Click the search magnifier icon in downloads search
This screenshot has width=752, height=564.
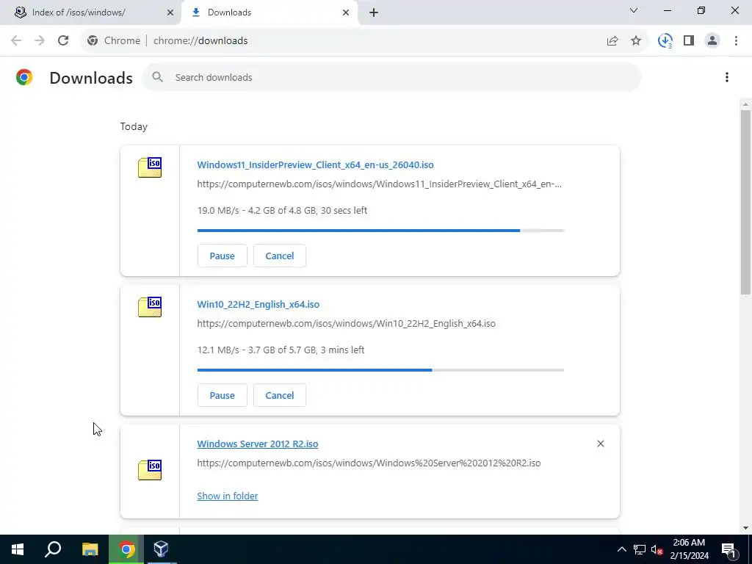(x=157, y=76)
